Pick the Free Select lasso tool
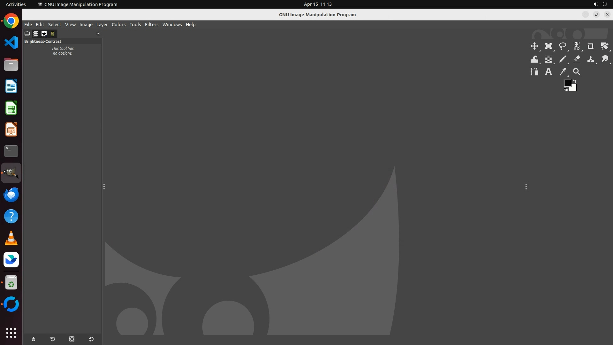The width and height of the screenshot is (613, 345). tap(562, 46)
